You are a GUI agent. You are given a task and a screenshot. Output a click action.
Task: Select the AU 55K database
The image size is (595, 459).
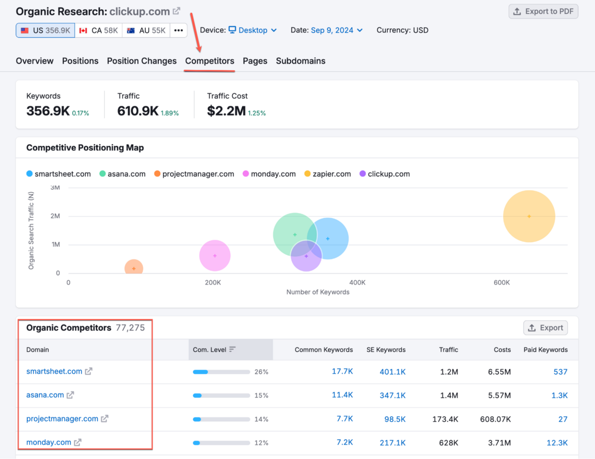point(146,30)
